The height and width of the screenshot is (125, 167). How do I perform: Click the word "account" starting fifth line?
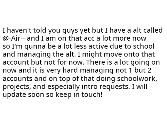coord(16,62)
